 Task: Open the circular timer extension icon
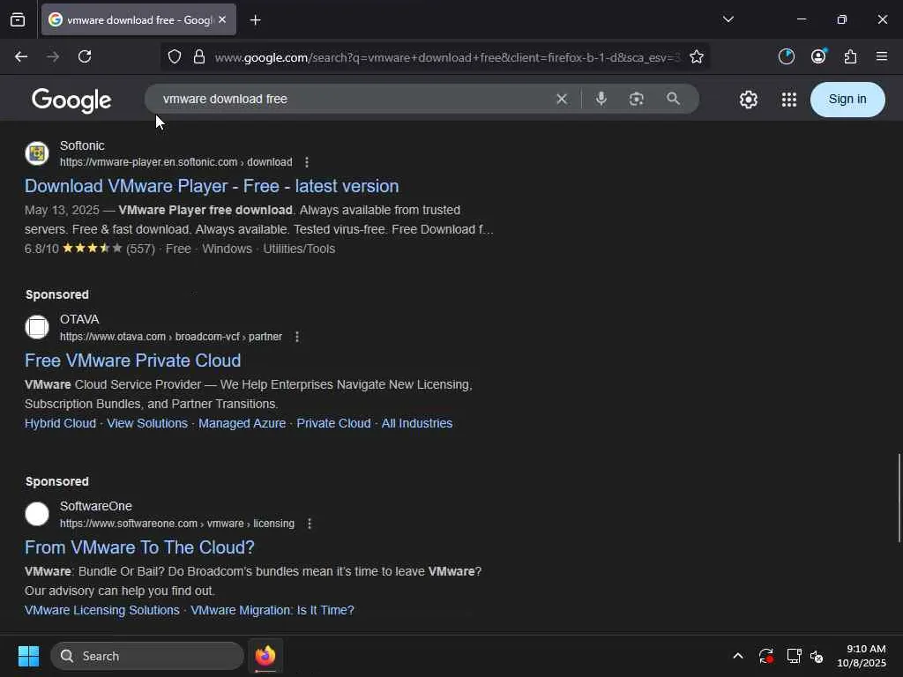[x=786, y=56]
